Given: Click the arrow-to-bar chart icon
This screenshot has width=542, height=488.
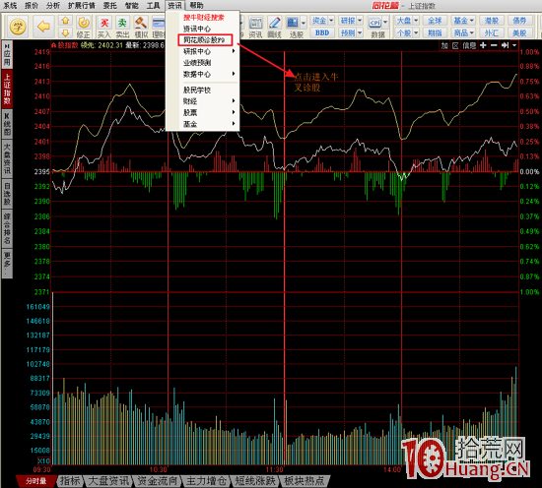Looking at the screenshot, I should (x=505, y=45).
